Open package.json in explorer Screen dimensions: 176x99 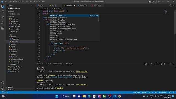click(x=15, y=69)
